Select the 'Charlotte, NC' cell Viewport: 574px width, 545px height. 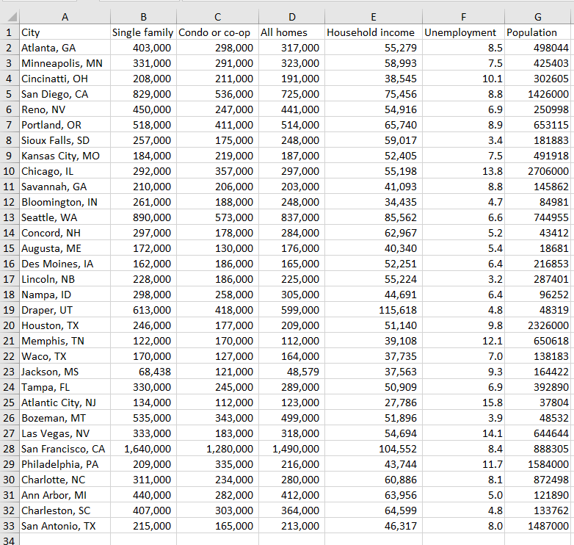(65, 480)
